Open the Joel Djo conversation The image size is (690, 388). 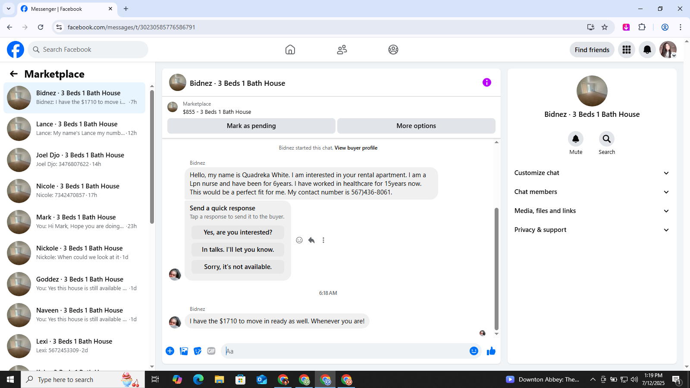74,160
